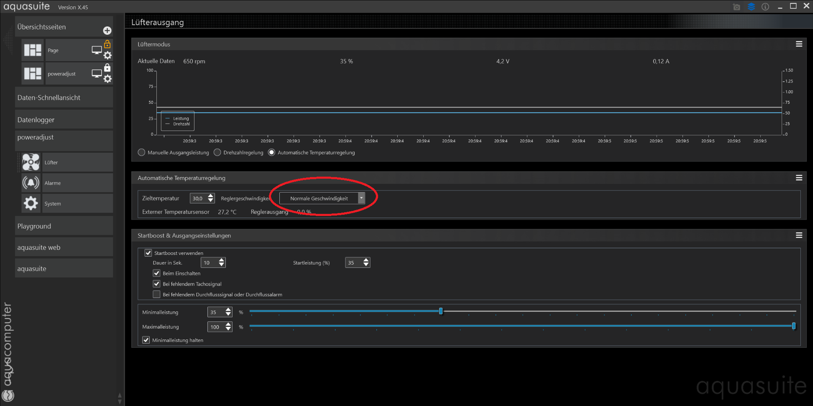Select Drehzahlregelung radio button
The width and height of the screenshot is (813, 406).
pos(217,152)
